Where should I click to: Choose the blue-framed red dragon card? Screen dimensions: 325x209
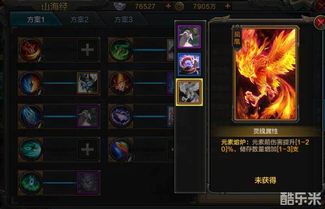(x=189, y=65)
